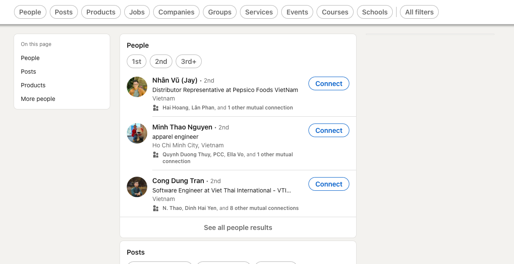See all people results

(238, 227)
